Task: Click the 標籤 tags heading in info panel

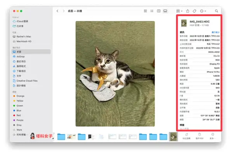Action: point(182,125)
